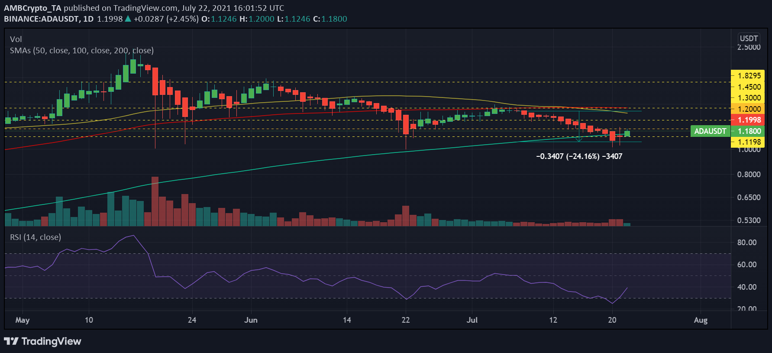Click the C:1.1800 close value

point(330,19)
